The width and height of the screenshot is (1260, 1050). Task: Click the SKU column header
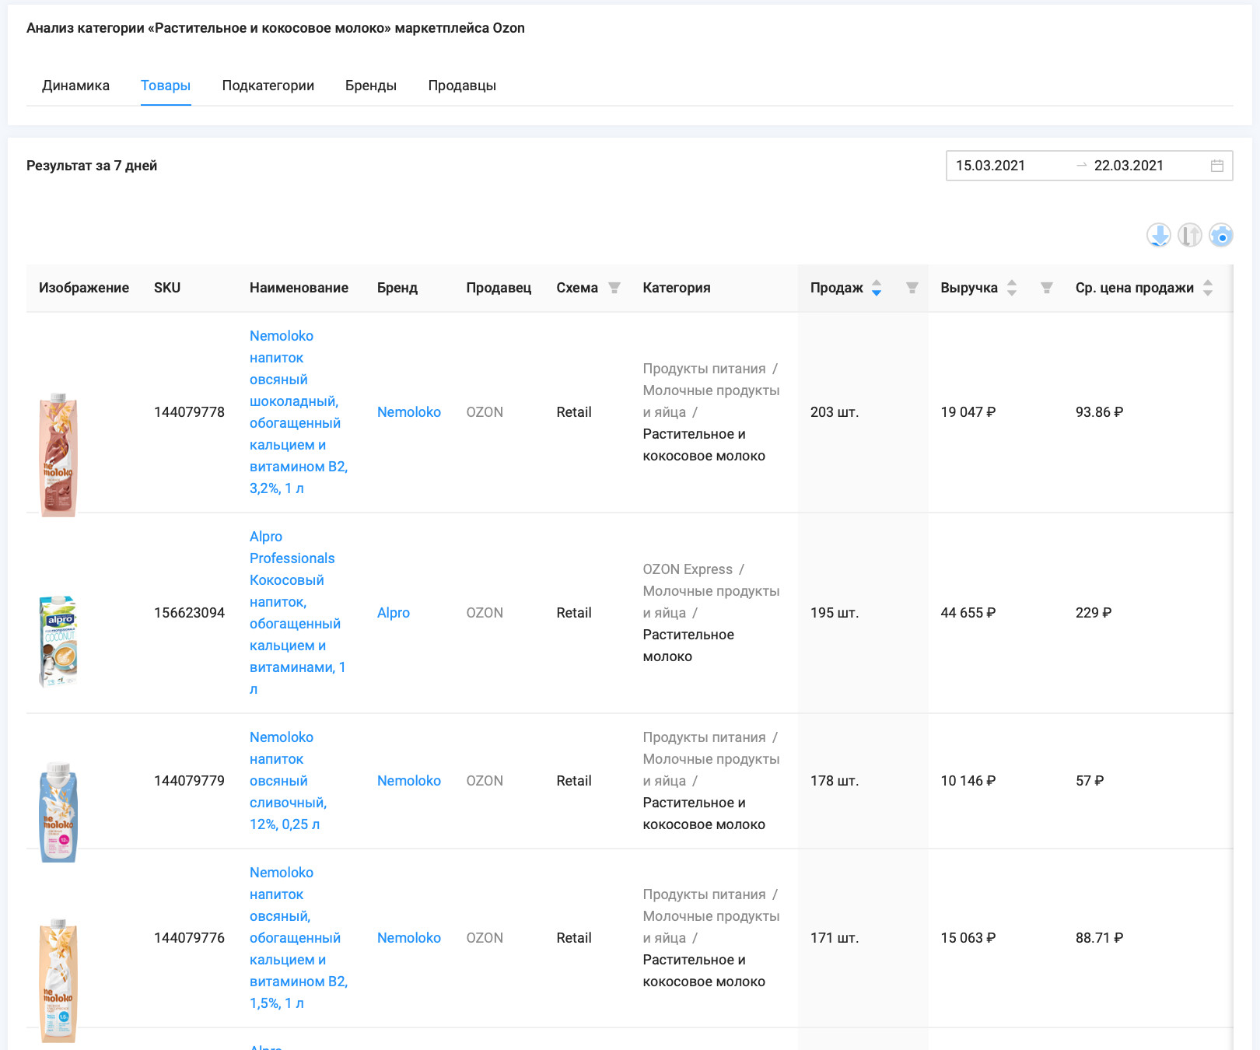(x=167, y=288)
